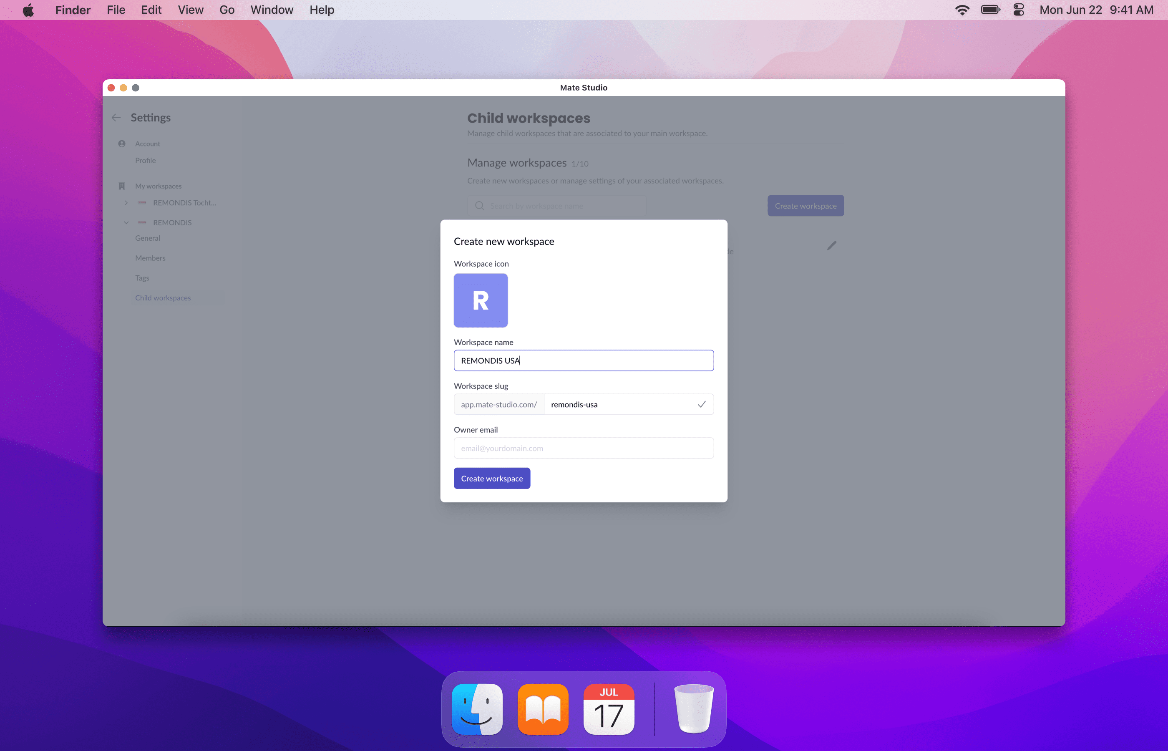
Task: Click the Owner email input field
Action: (584, 448)
